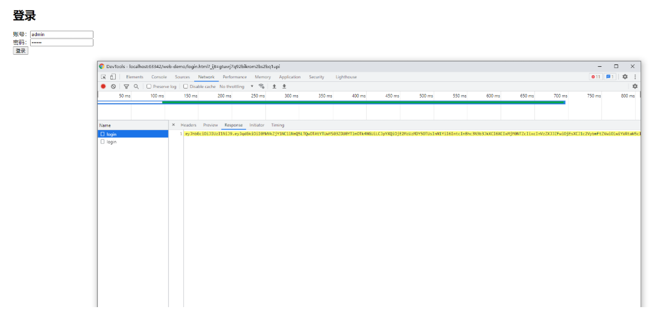
Task: Show the Timing tab
Action: (277, 125)
